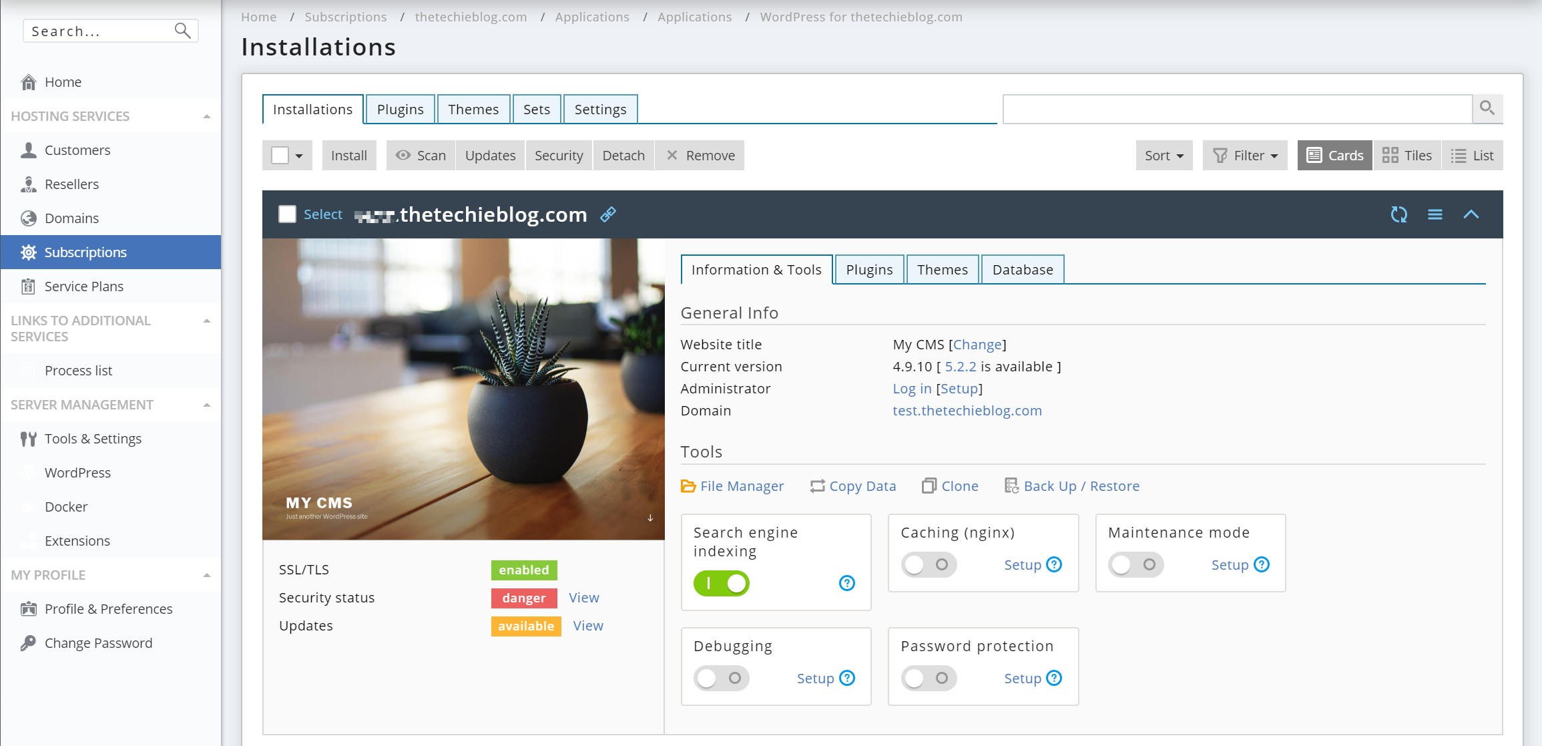Click the Scan button
The width and height of the screenshot is (1542, 746).
coord(421,156)
